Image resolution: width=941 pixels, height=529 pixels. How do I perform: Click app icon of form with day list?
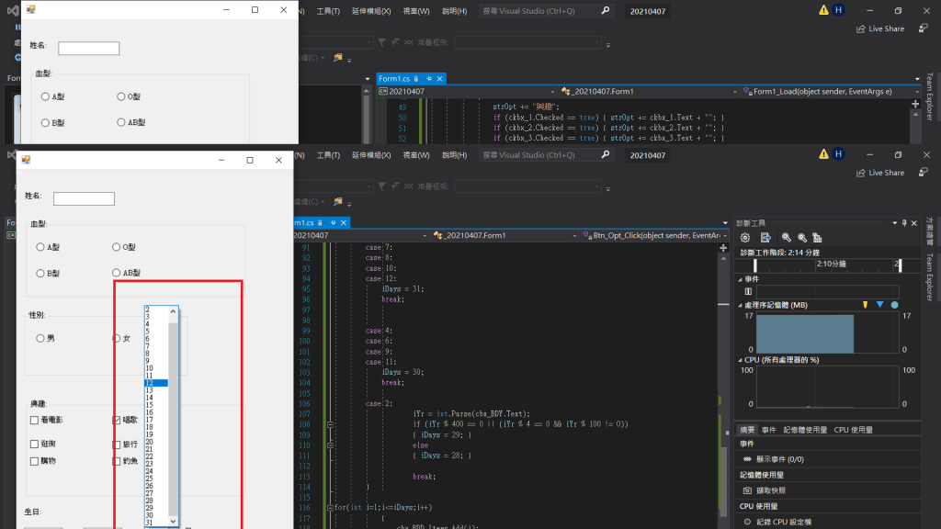[26, 160]
